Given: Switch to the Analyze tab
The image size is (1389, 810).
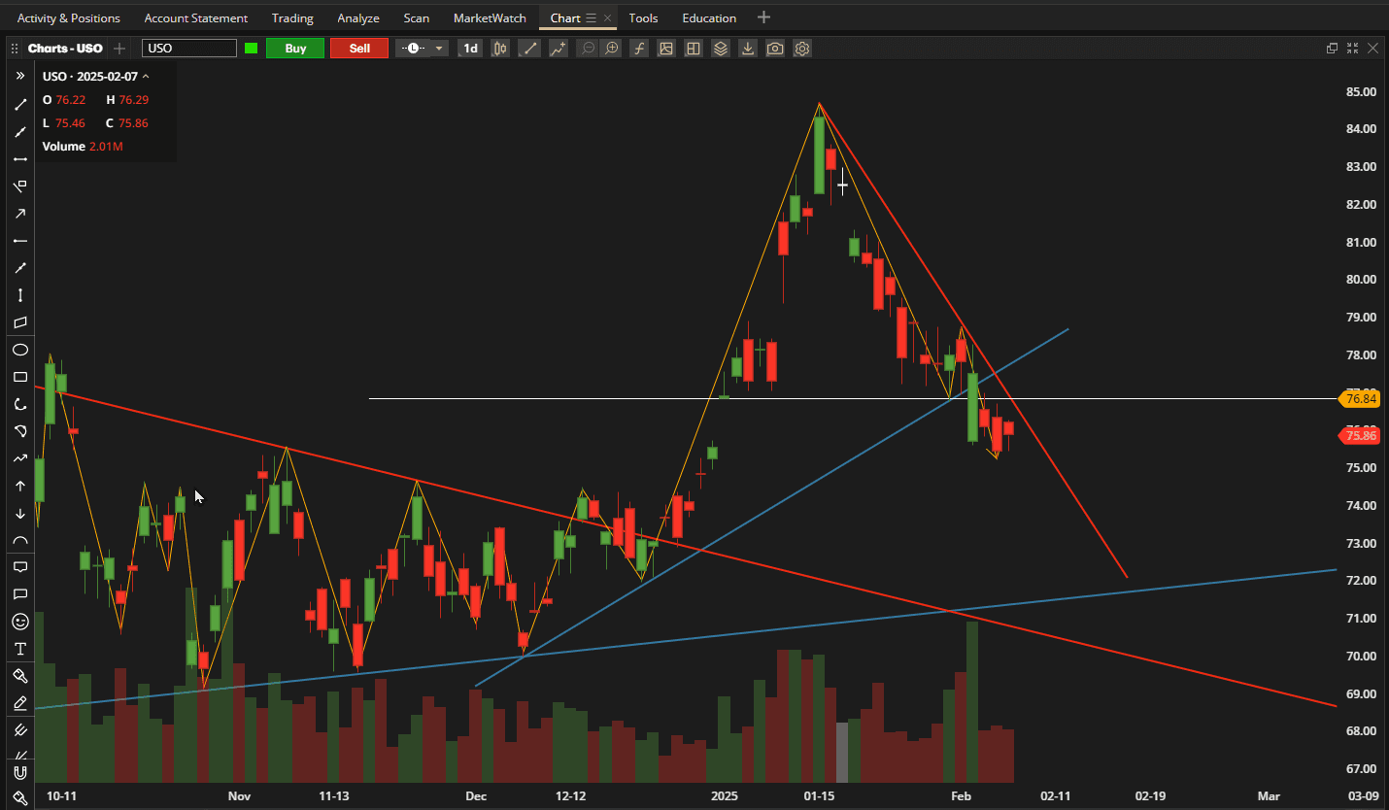Looking at the screenshot, I should 358,17.
